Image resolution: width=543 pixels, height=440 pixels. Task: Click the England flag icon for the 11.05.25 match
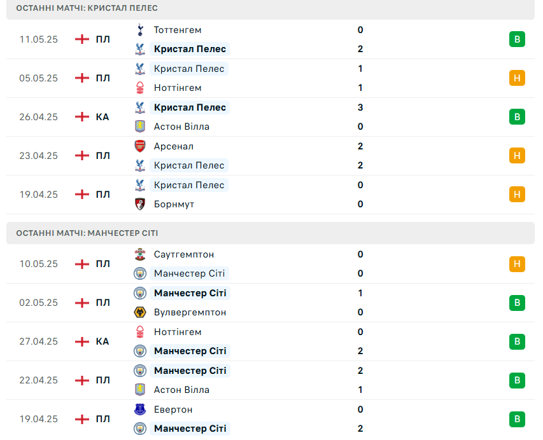(82, 39)
